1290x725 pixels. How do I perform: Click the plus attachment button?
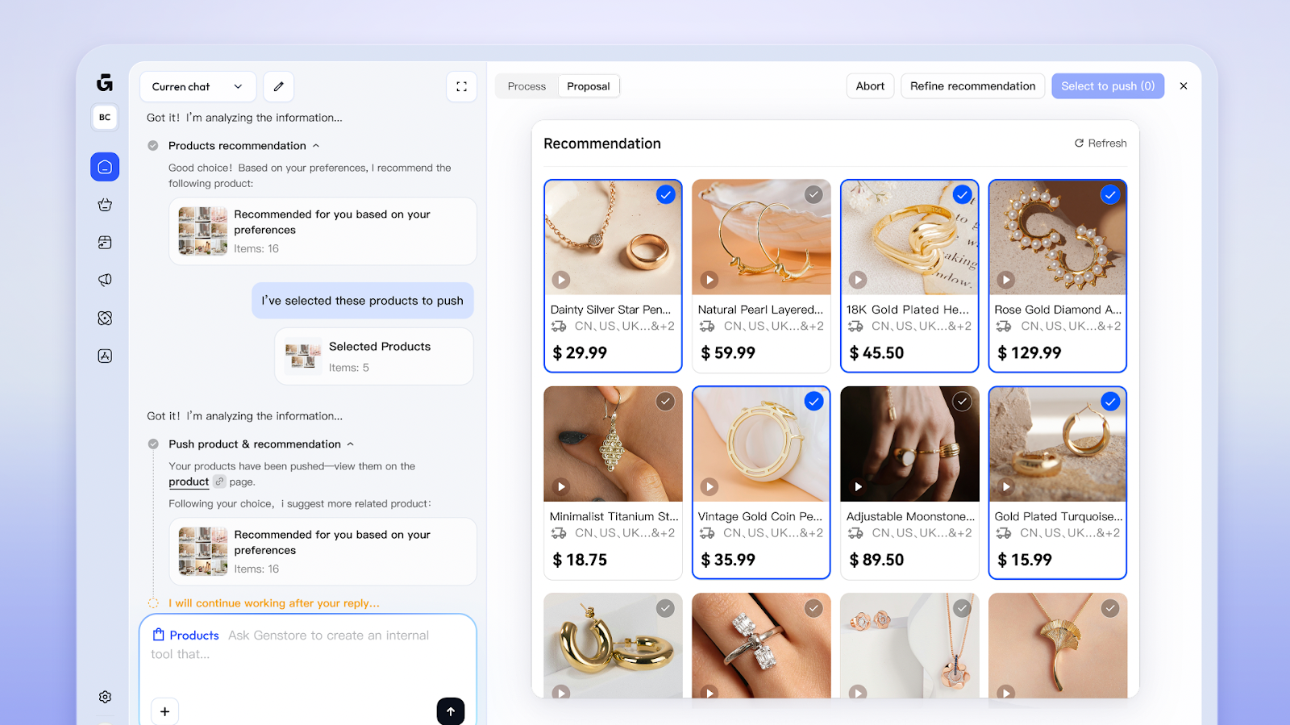pyautogui.click(x=164, y=711)
